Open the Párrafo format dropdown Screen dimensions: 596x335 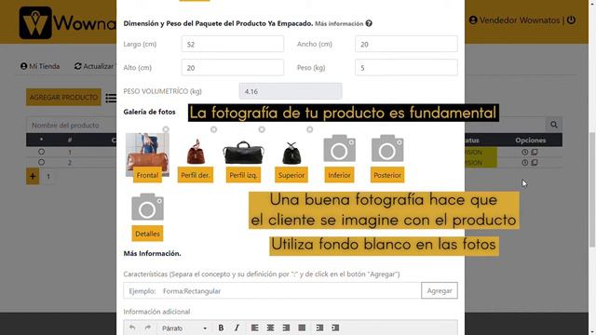tap(184, 328)
